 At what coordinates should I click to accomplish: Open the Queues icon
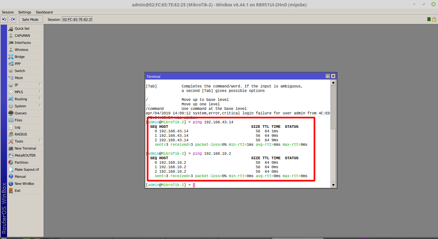pyautogui.click(x=11, y=113)
